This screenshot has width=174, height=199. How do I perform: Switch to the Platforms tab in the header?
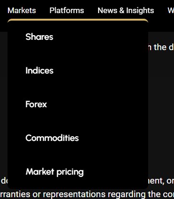[x=67, y=10]
